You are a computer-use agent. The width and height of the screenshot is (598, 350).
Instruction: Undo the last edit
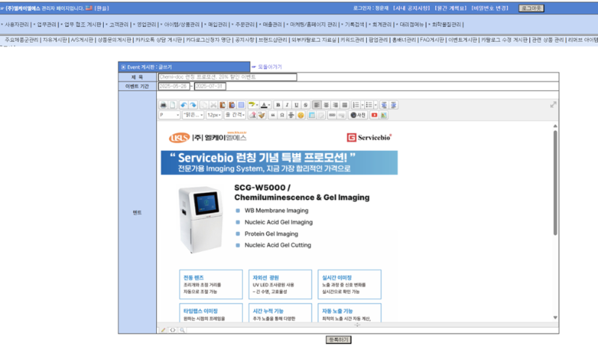pyautogui.click(x=184, y=105)
